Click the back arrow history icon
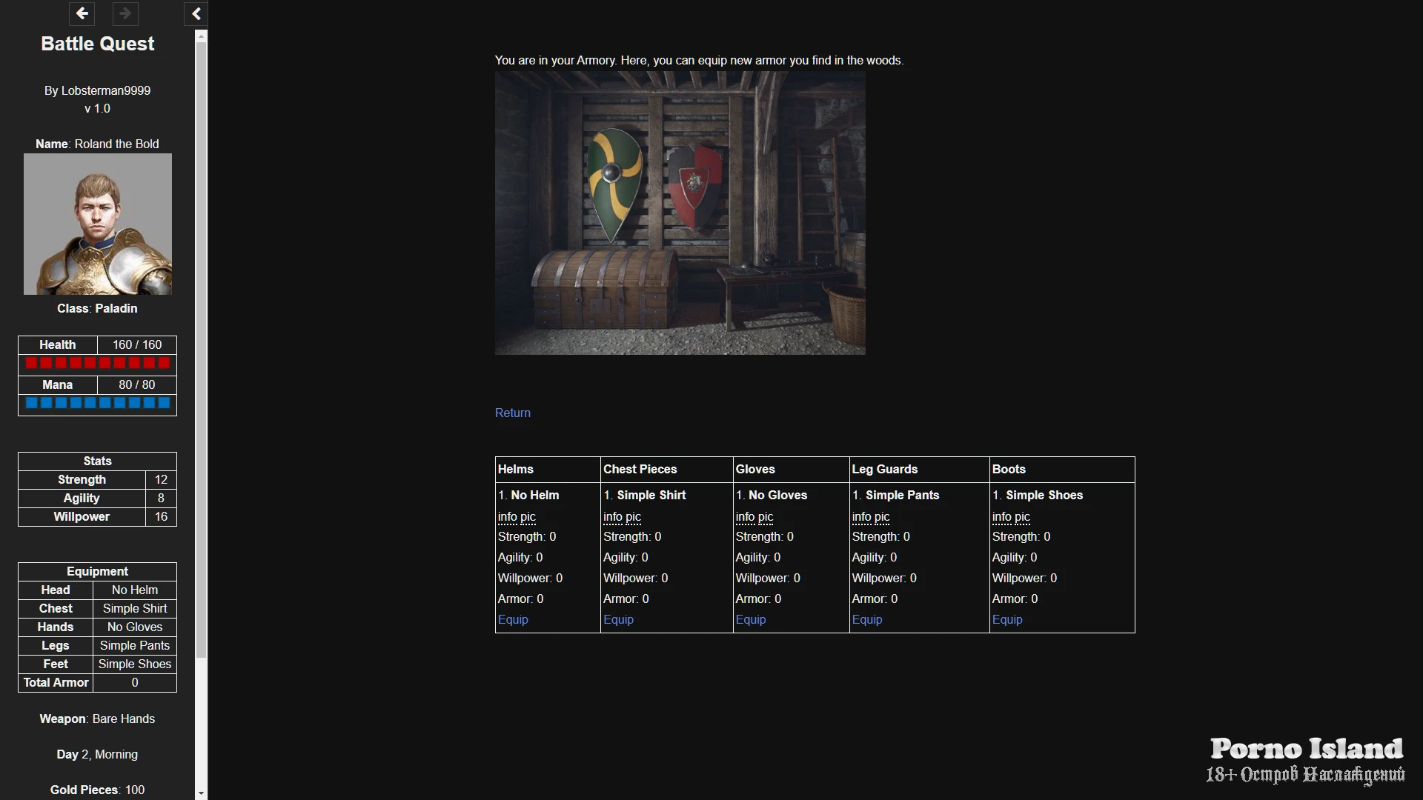This screenshot has height=800, width=1423. click(82, 13)
